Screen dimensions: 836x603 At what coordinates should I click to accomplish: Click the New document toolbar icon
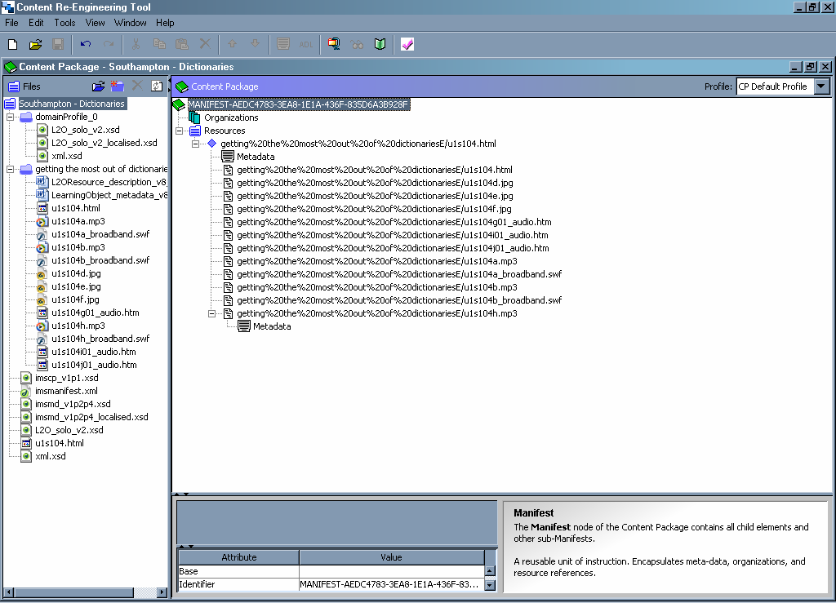coord(12,44)
